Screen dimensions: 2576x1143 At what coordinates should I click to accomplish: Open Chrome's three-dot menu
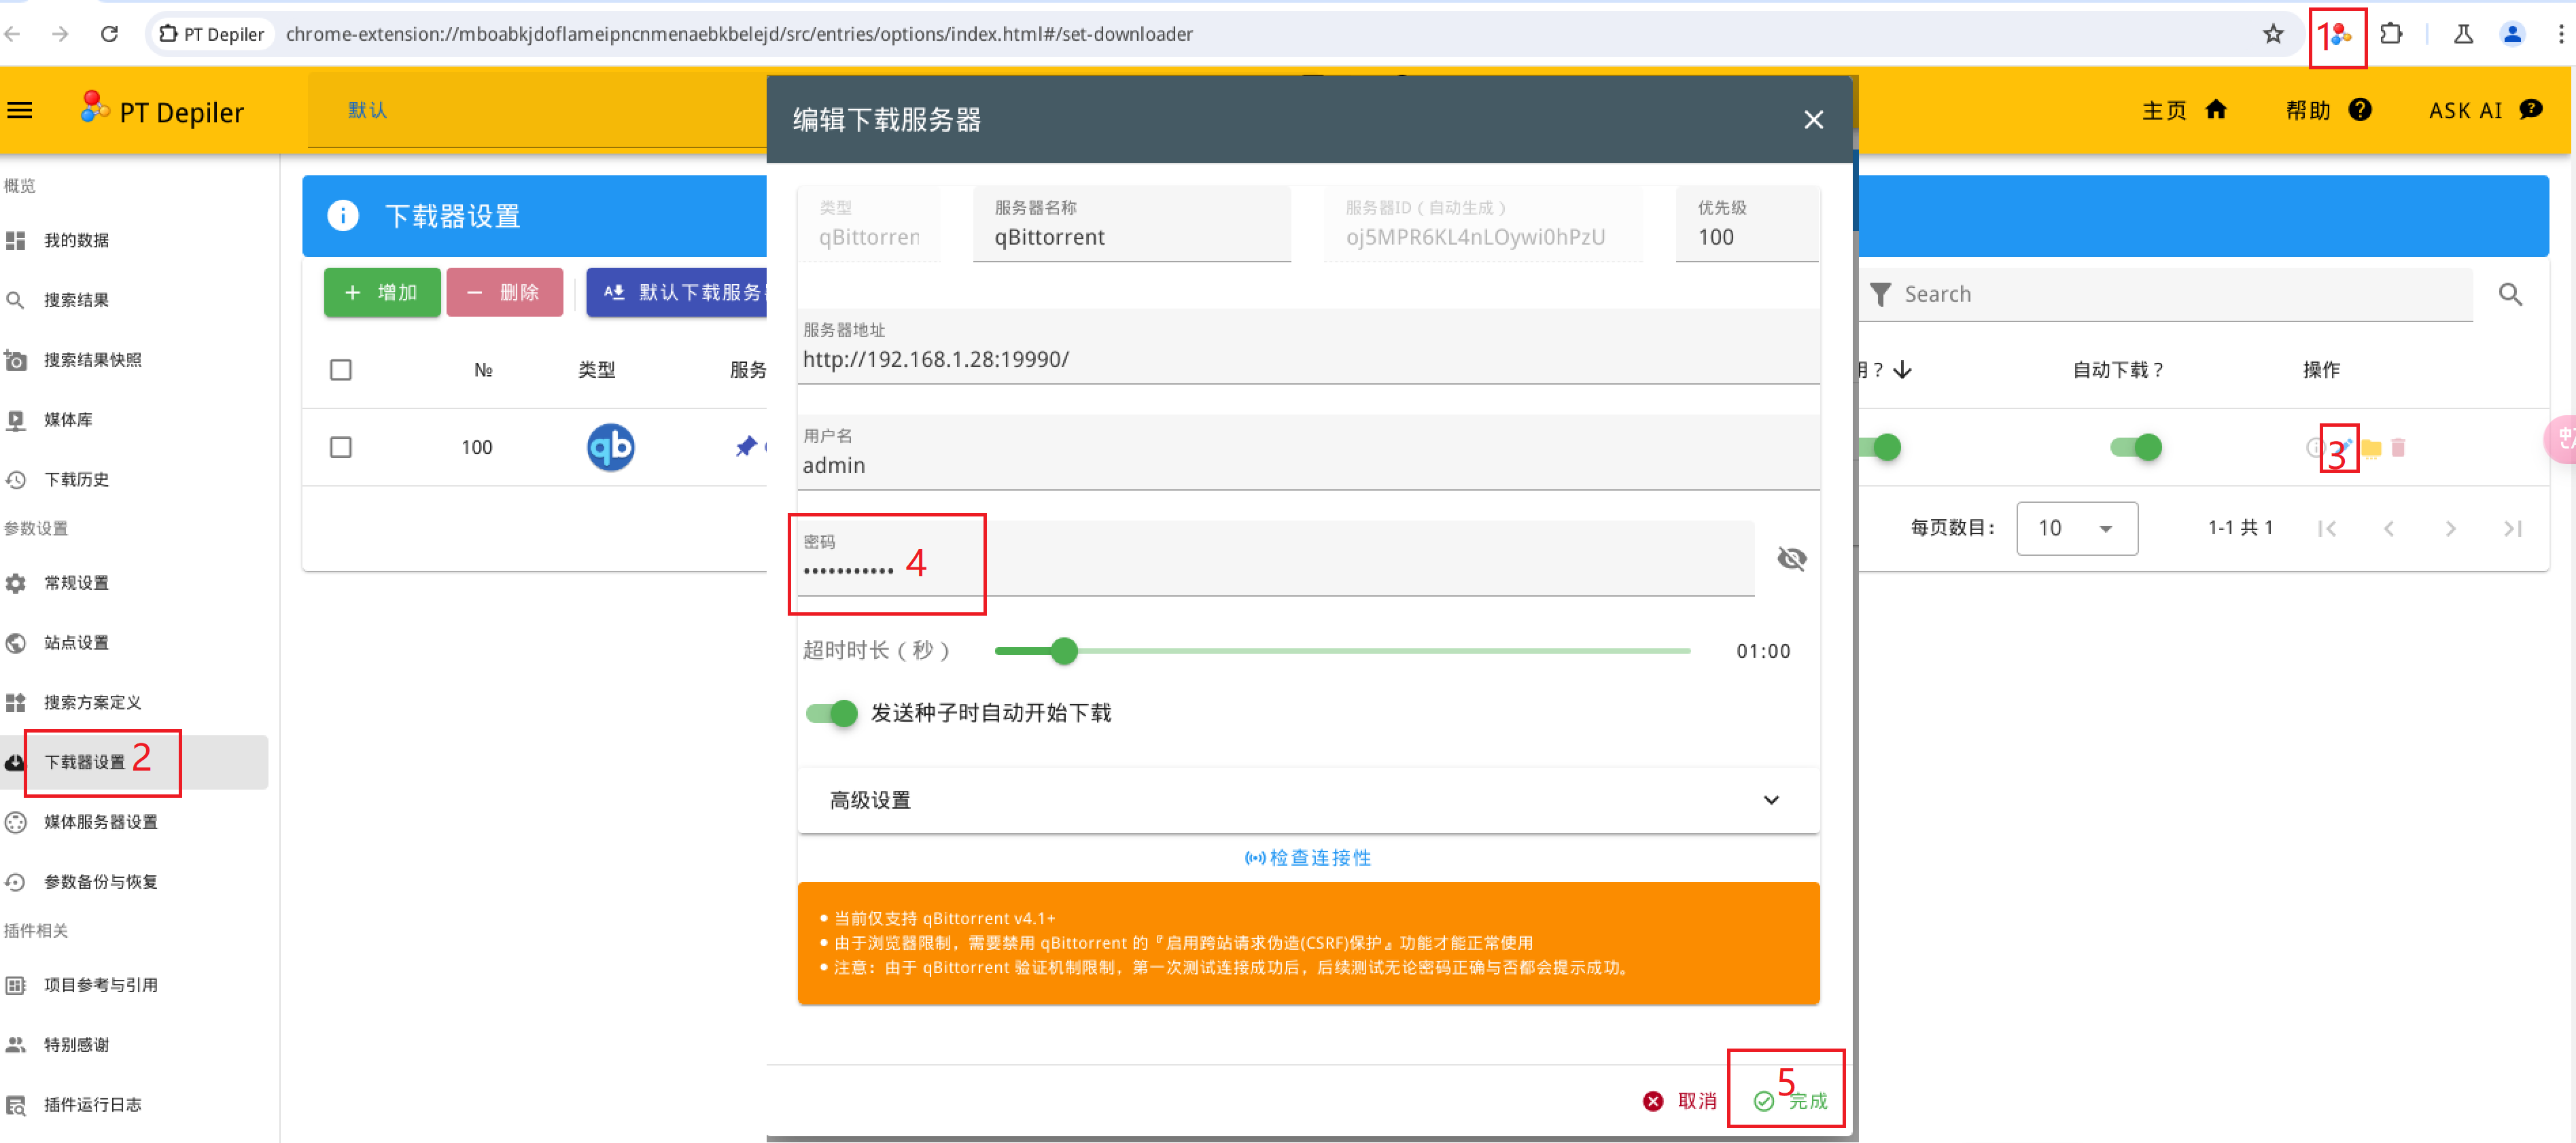pos(2561,34)
